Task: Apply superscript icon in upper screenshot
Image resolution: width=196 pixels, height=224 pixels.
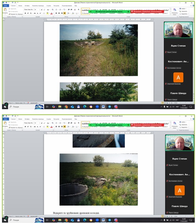Action: point(40,13)
